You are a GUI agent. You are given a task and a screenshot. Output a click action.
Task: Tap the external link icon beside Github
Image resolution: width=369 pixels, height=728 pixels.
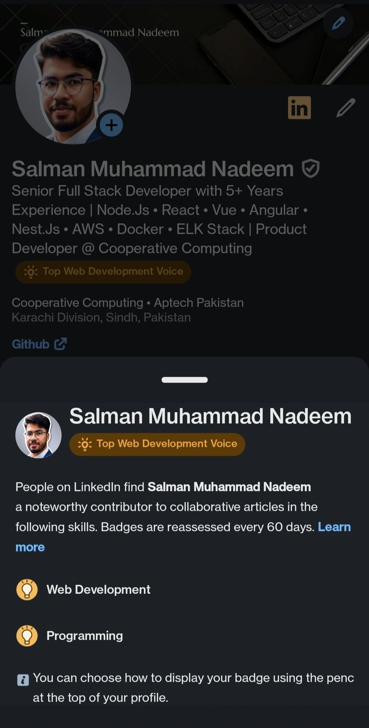[60, 344]
